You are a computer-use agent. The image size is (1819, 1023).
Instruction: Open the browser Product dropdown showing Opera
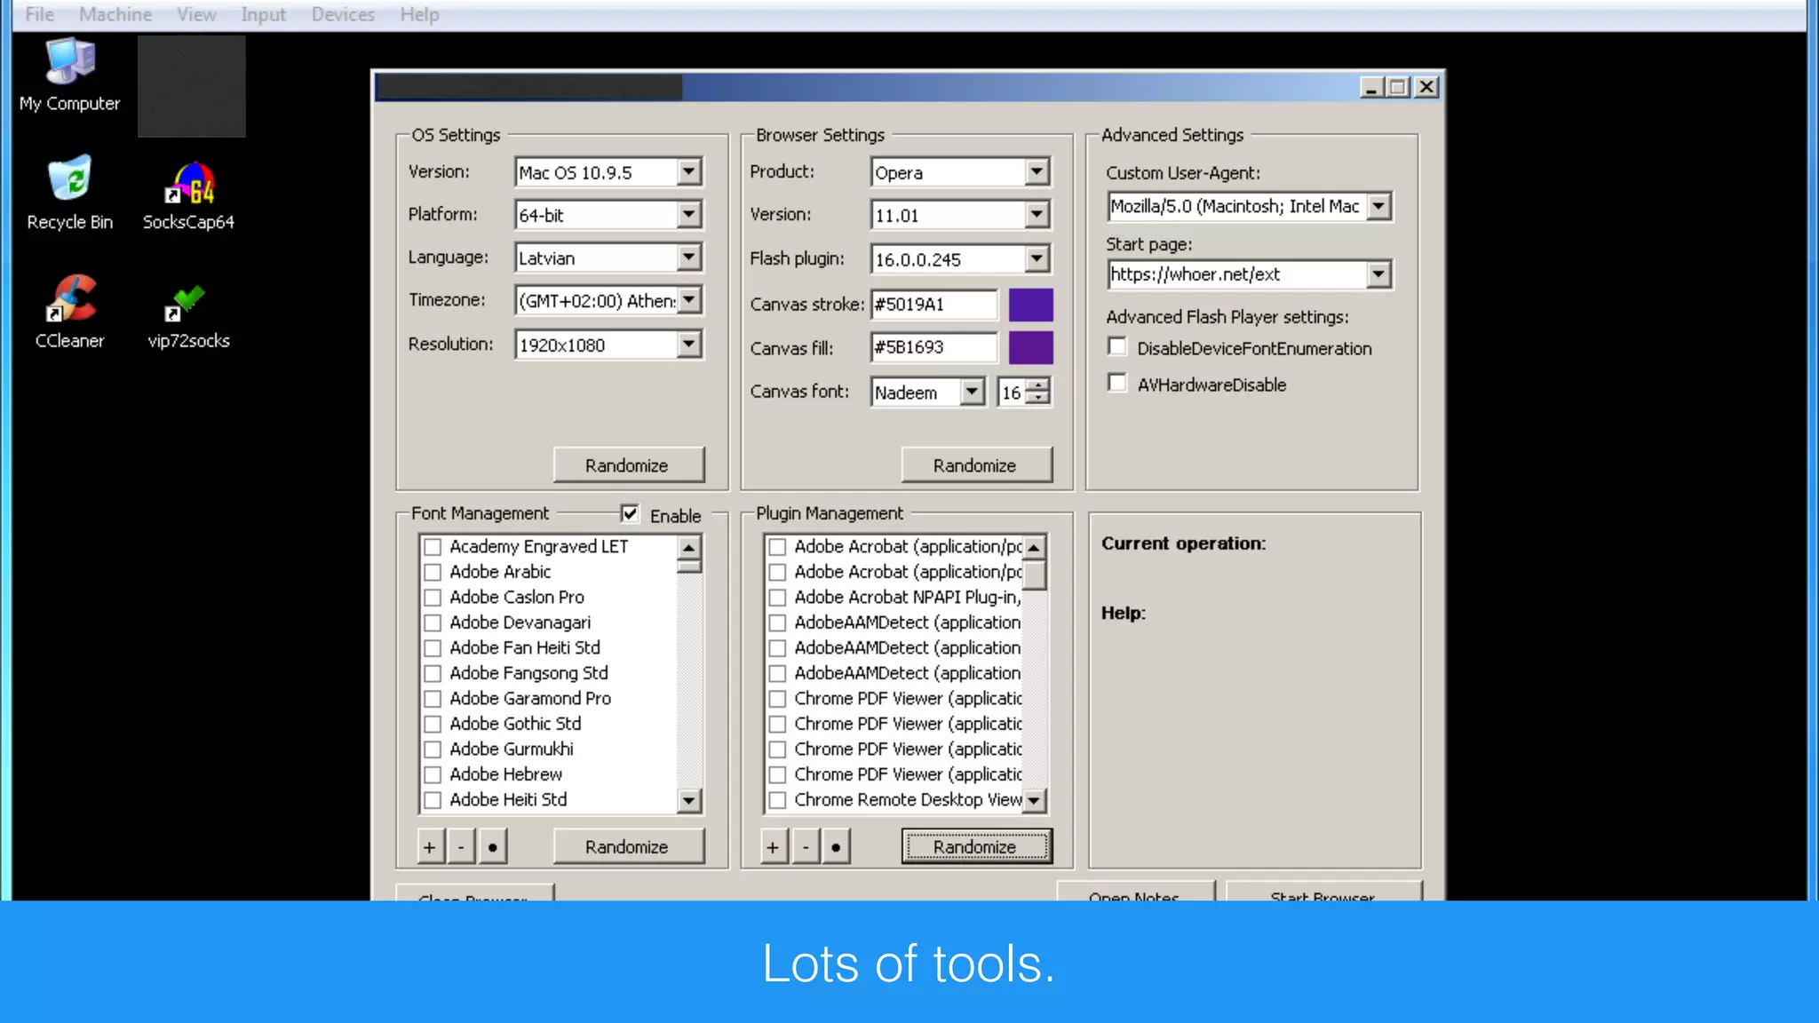click(x=1037, y=172)
